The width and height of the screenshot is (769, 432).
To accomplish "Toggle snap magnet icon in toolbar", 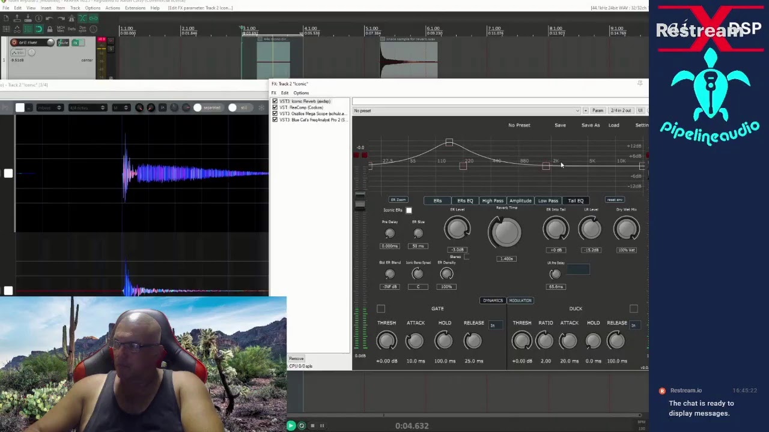I will (x=38, y=29).
